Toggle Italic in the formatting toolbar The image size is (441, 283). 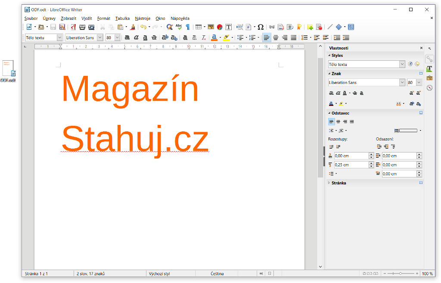pyautogui.click(x=136, y=38)
